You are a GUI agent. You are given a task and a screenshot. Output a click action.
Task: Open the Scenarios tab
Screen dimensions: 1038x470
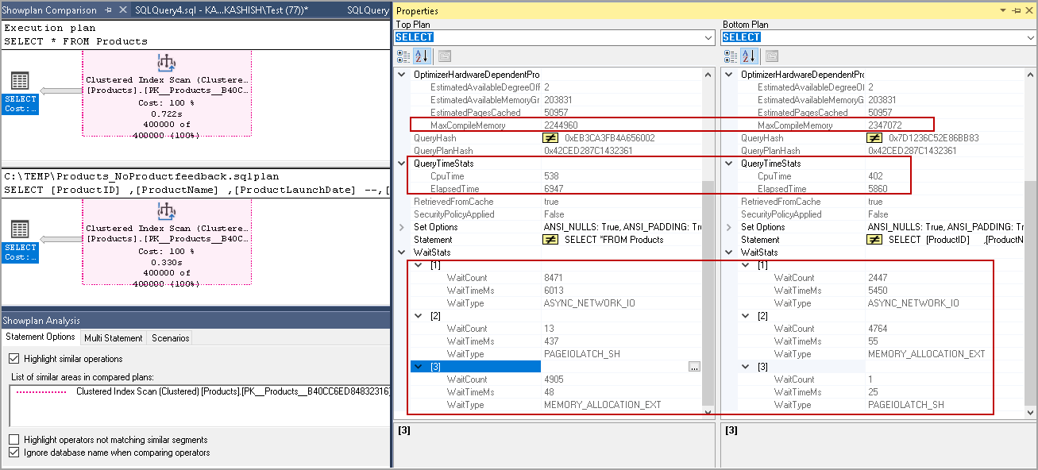point(171,337)
